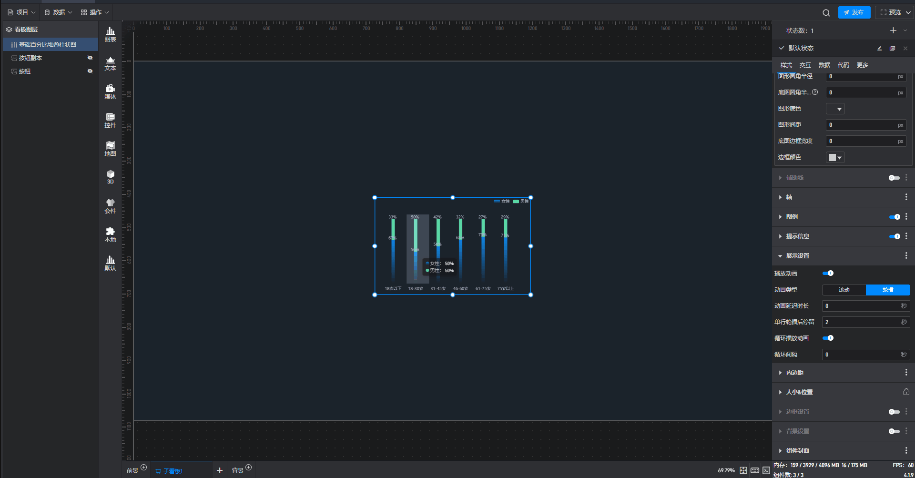Image resolution: width=915 pixels, height=478 pixels.
Task: Expand the 内边距 padding section
Action: [794, 373]
